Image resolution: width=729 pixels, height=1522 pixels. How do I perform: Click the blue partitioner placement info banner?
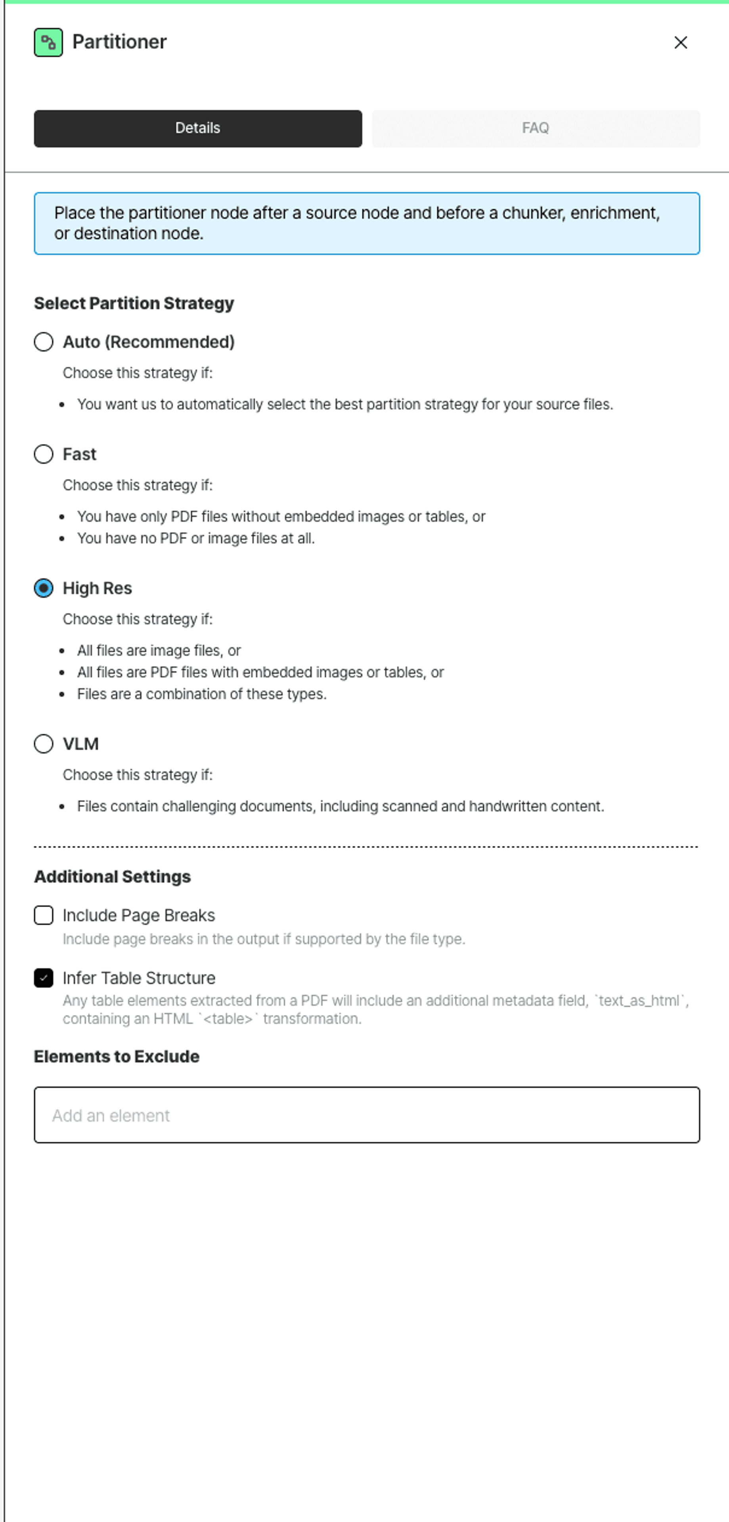point(367,223)
